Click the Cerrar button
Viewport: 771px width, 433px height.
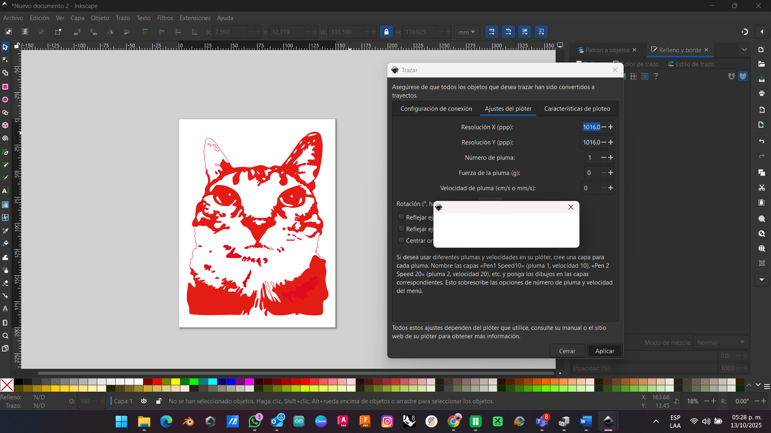[x=567, y=351]
